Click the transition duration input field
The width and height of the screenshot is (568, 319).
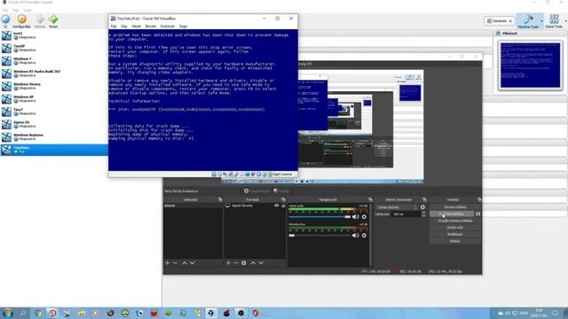point(406,214)
